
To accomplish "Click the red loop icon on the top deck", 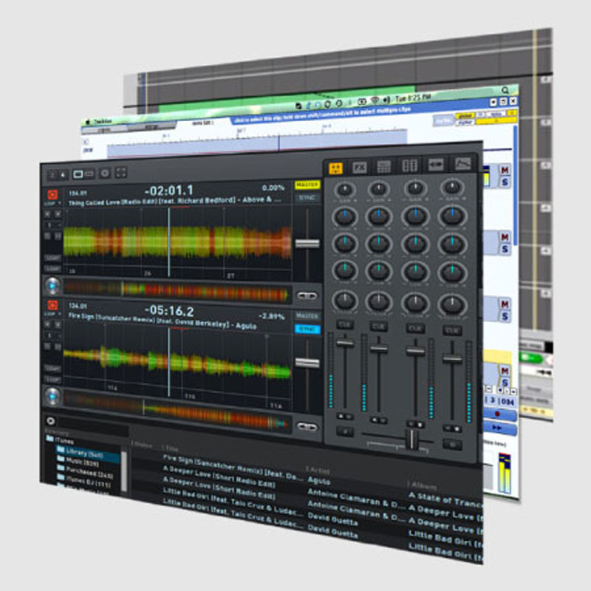I will pos(52,196).
